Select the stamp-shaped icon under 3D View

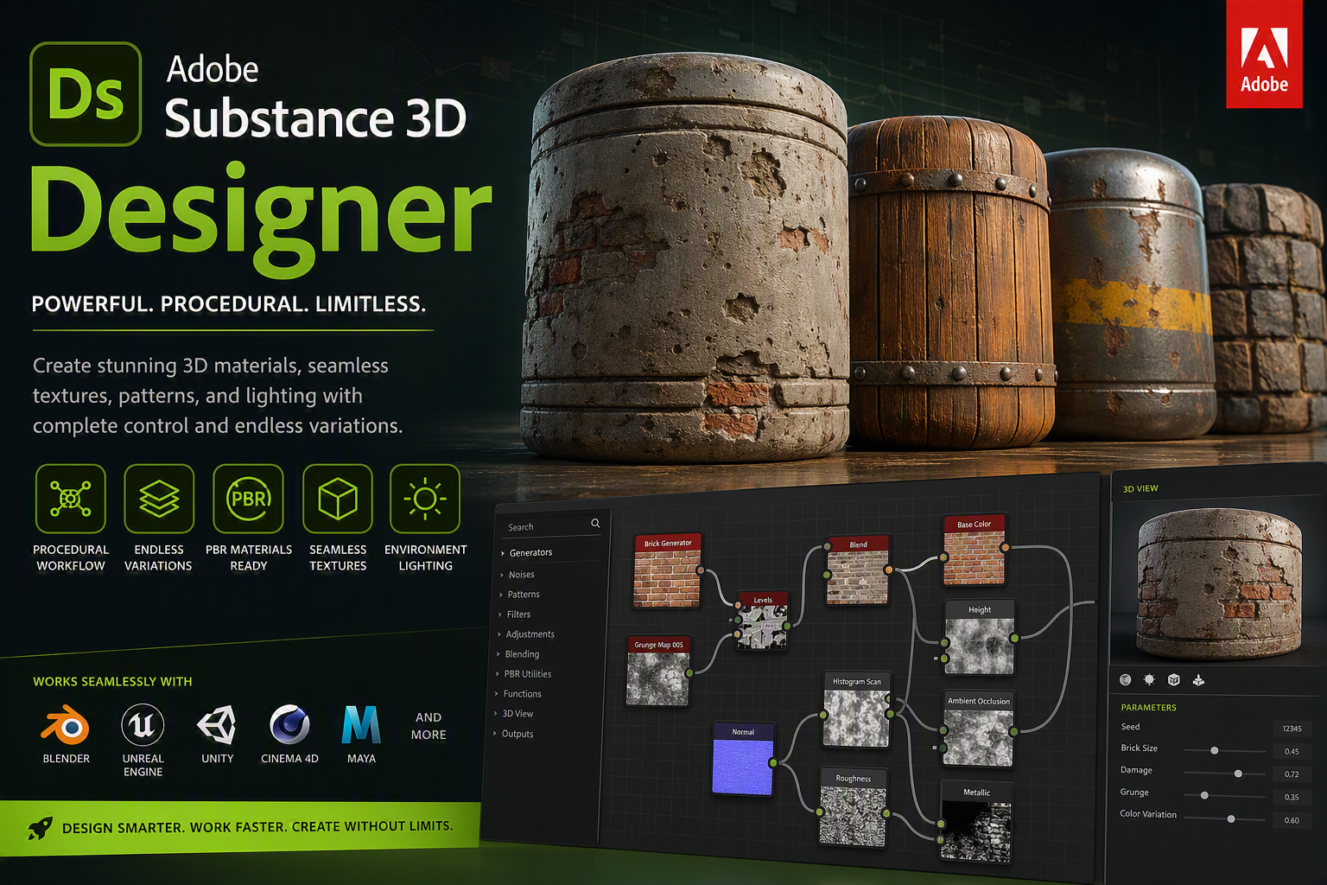coord(1198,680)
